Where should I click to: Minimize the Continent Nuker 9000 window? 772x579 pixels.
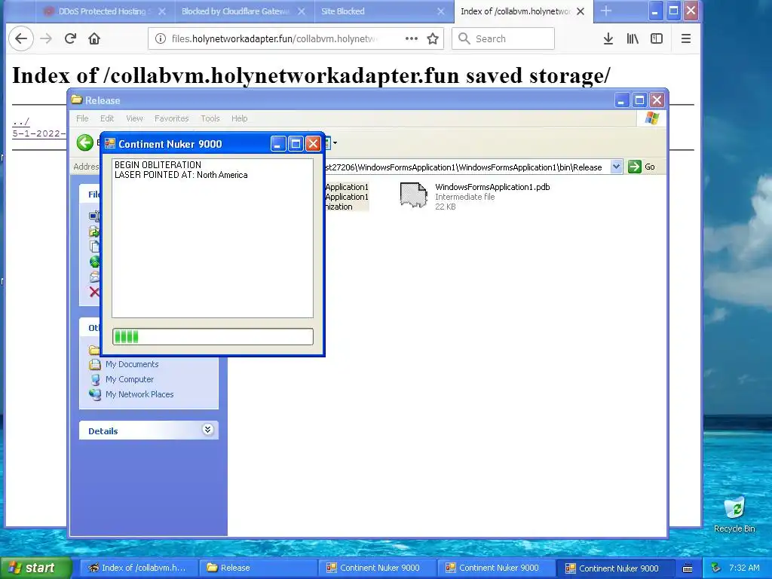pyautogui.click(x=277, y=144)
